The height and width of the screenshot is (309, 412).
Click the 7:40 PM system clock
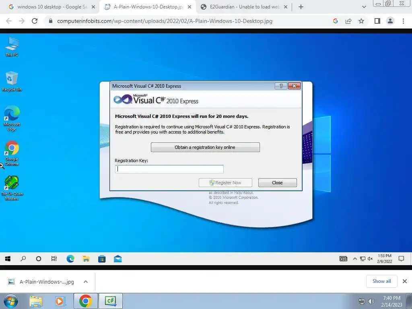(391, 301)
